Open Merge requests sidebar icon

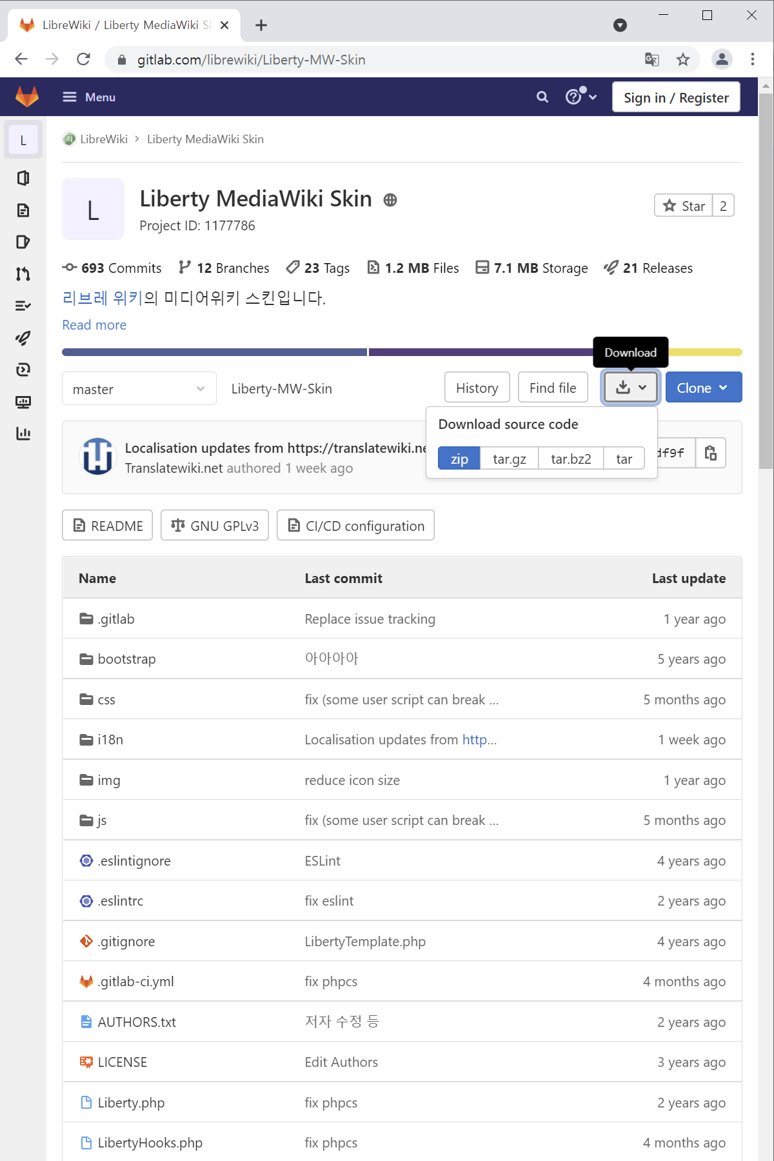point(23,274)
